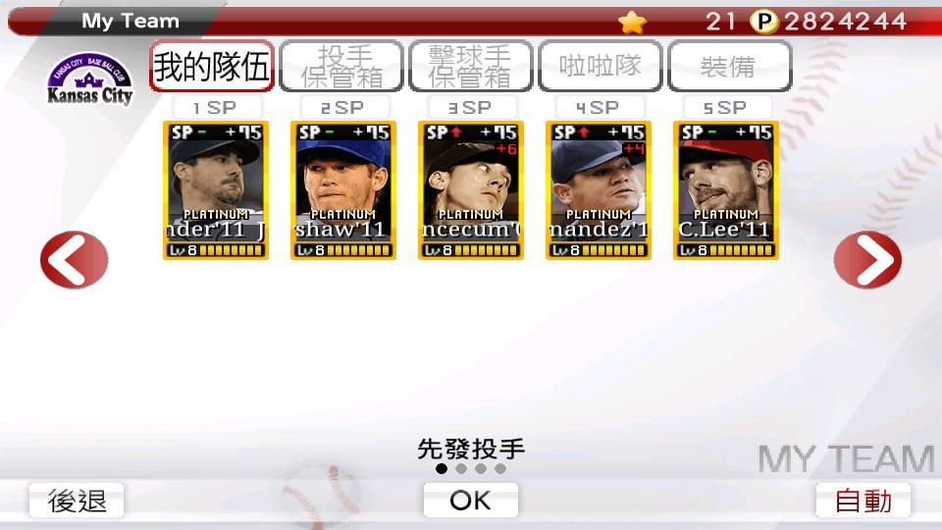This screenshot has height=530, width=942.
Task: Click the 後退 back button
Action: tap(77, 500)
